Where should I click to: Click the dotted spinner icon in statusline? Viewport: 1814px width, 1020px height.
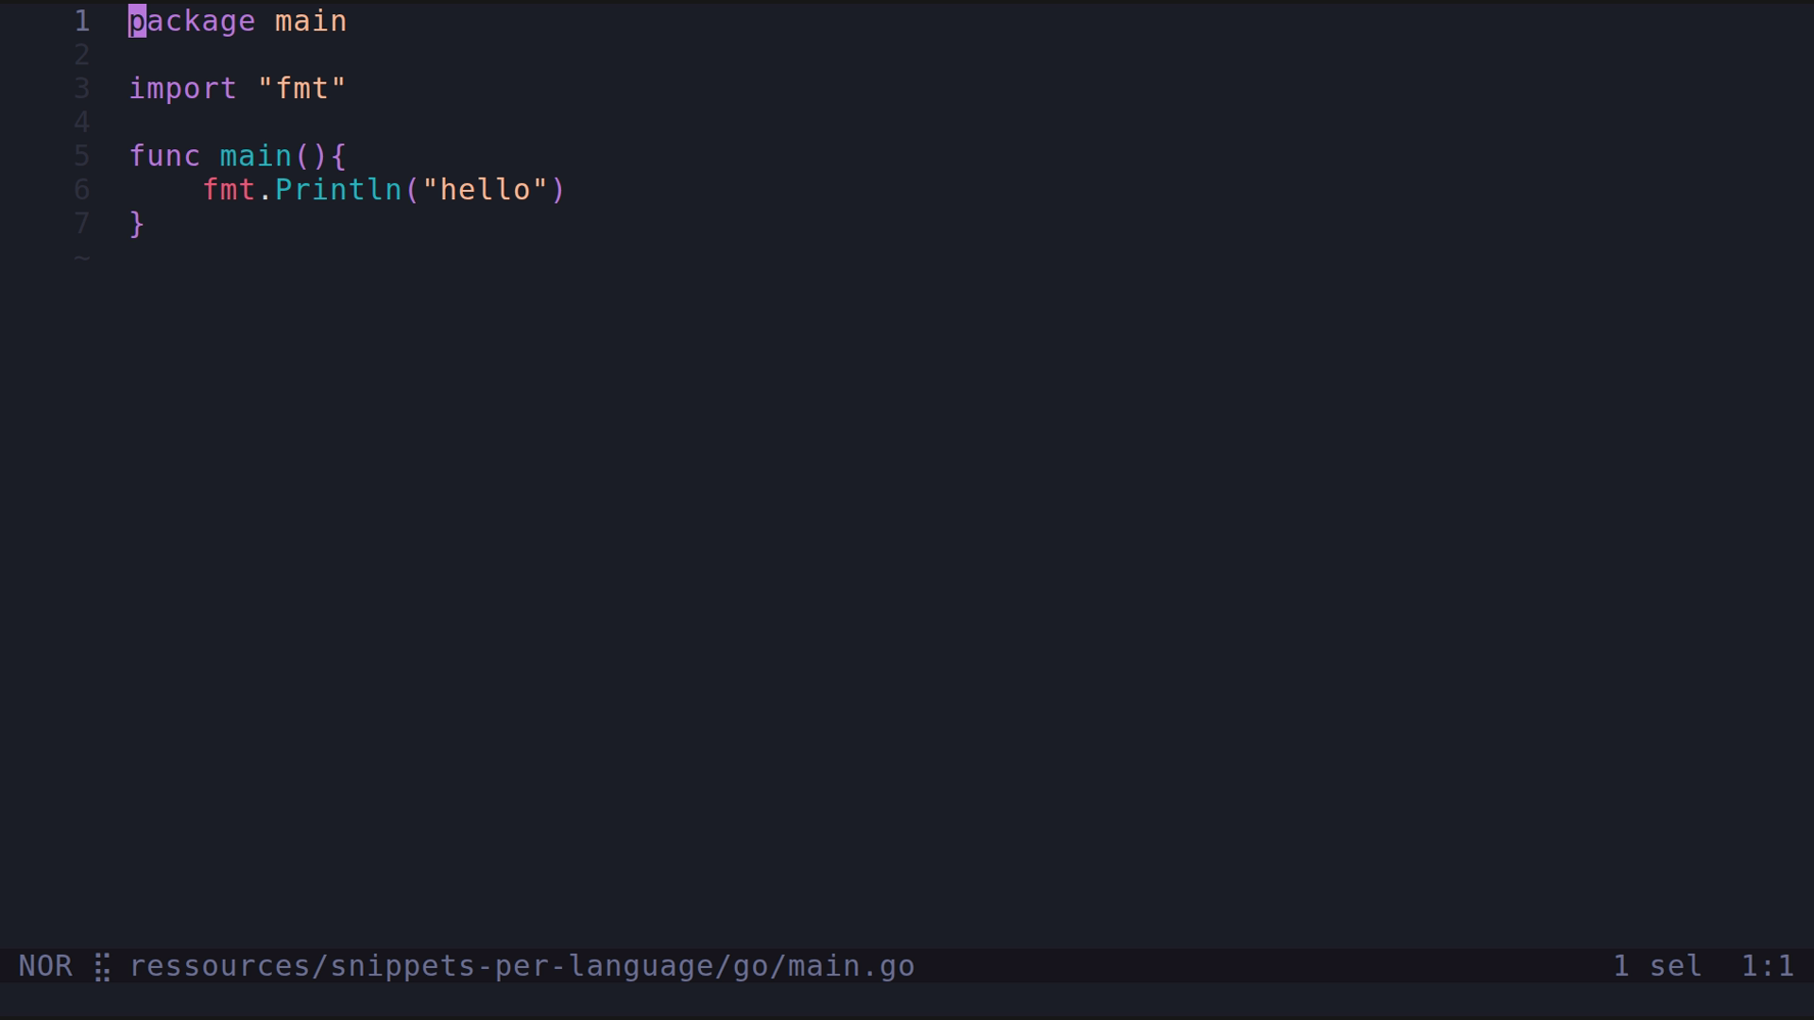point(102,967)
